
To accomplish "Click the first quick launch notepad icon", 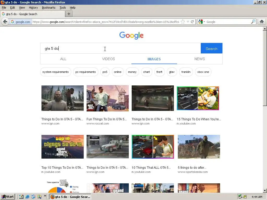I will tap(21, 197).
